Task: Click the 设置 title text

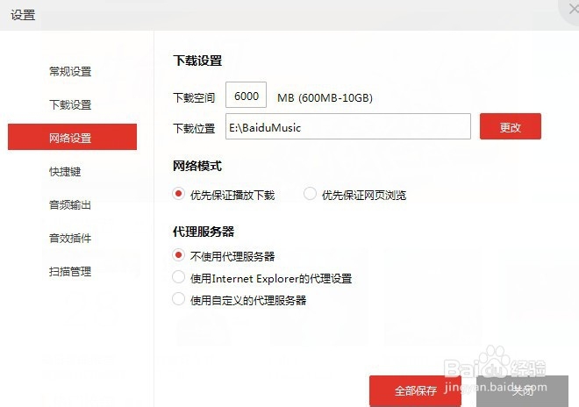Action: click(23, 15)
